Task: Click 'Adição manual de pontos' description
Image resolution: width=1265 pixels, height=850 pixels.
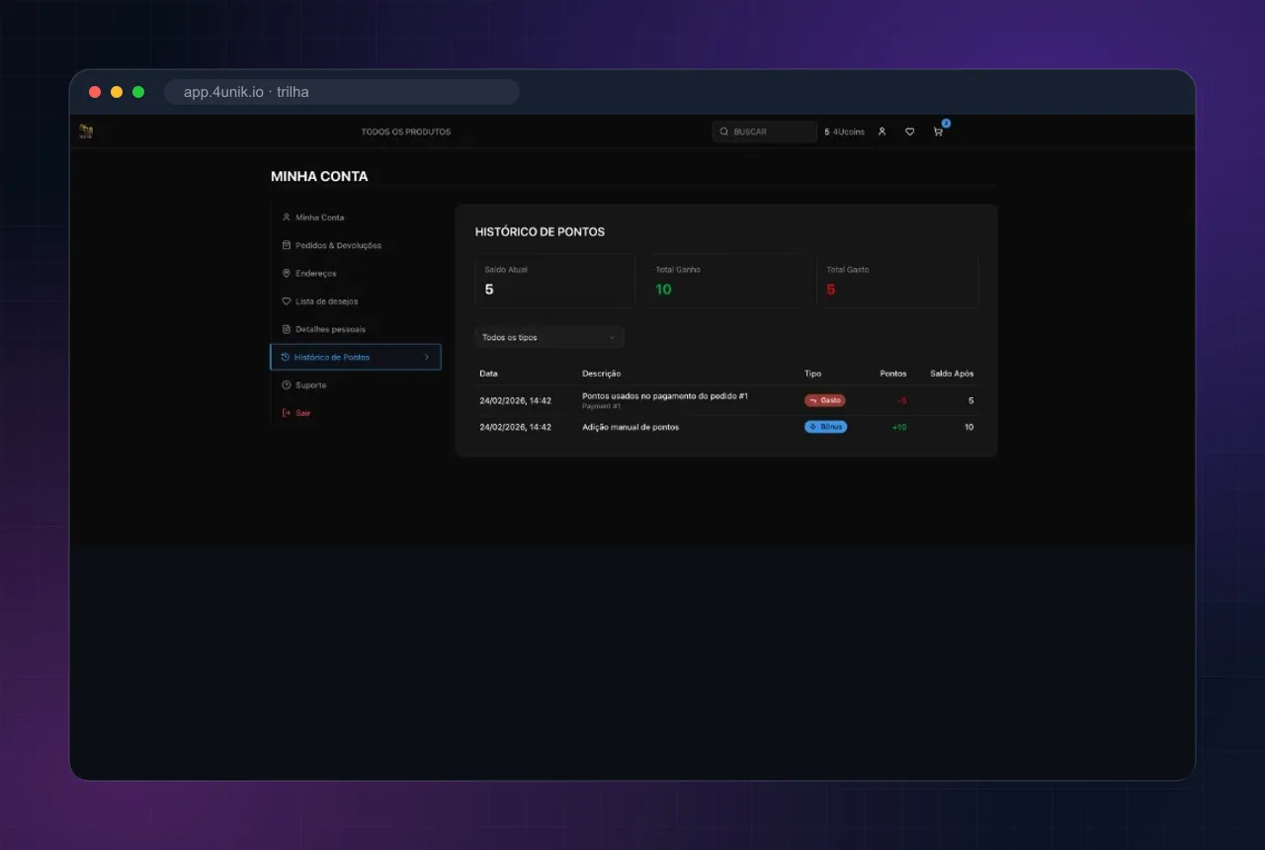Action: [631, 427]
